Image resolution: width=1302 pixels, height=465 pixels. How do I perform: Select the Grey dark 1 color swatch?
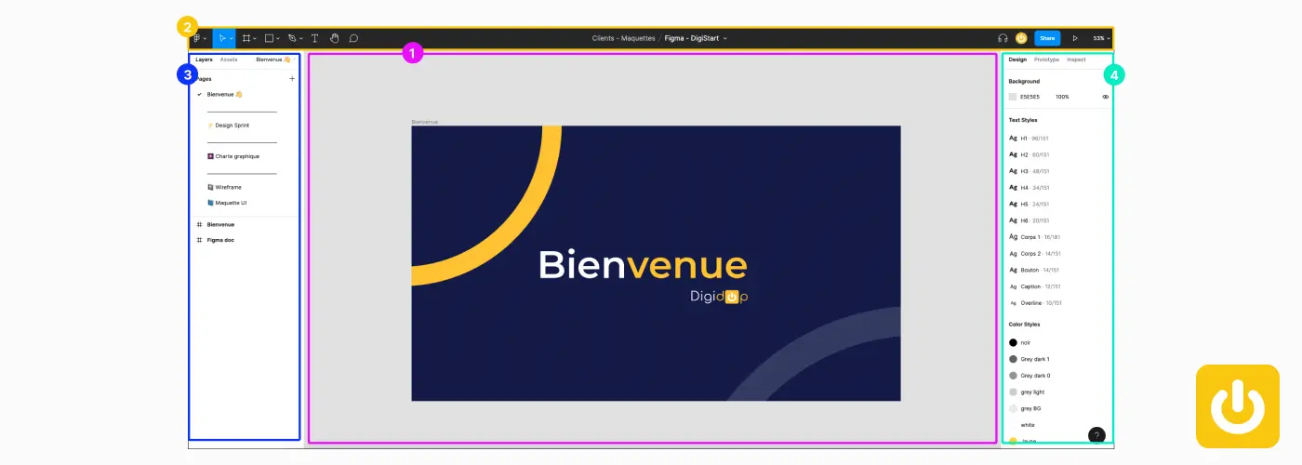[x=1013, y=359]
